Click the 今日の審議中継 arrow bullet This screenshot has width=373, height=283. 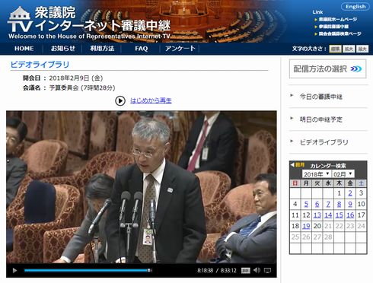point(292,95)
